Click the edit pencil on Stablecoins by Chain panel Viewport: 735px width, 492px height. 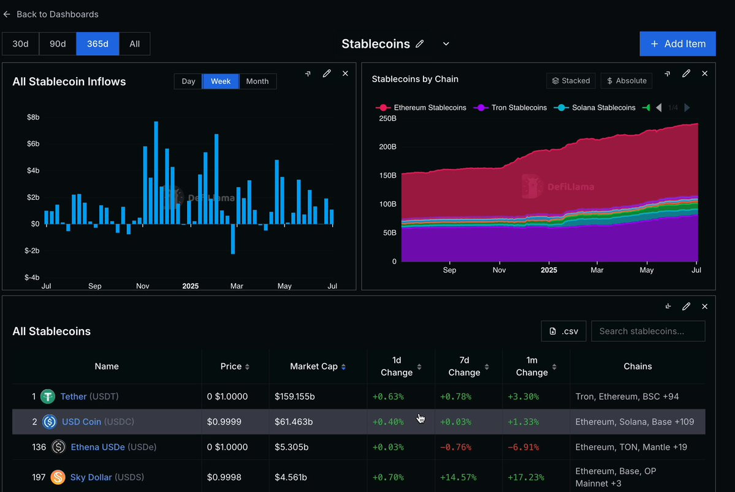click(x=686, y=74)
